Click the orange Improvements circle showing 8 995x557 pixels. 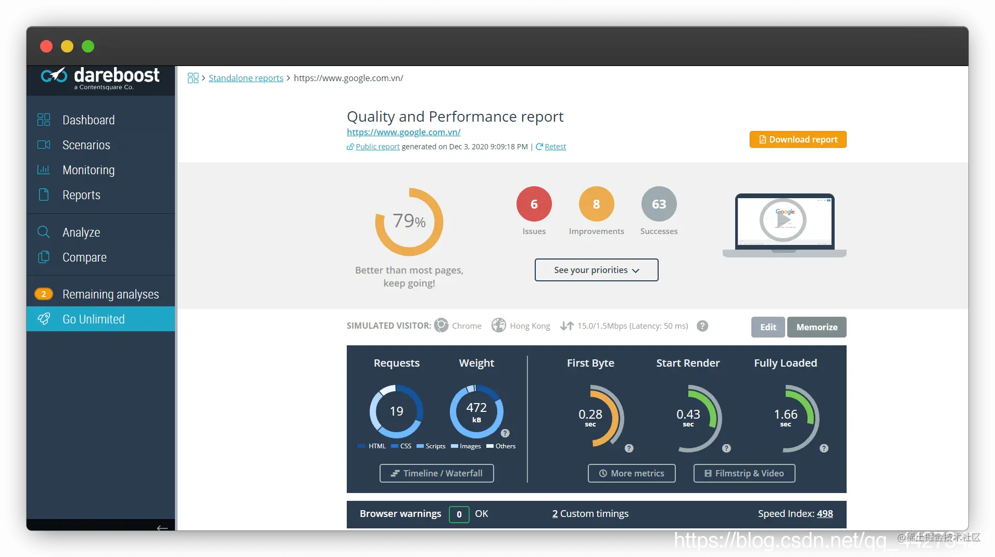[x=597, y=204]
